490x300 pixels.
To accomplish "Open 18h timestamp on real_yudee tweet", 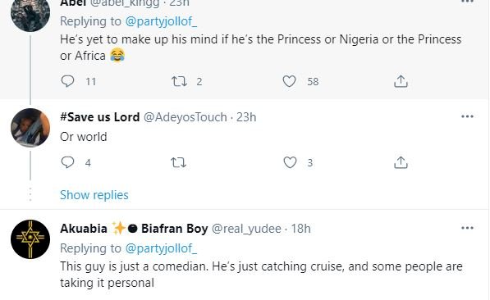I will (300, 229).
